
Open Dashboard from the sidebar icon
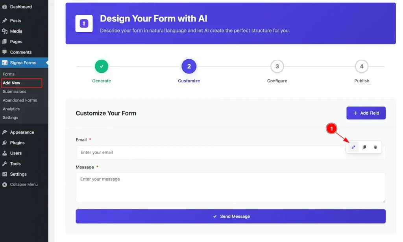coord(5,7)
